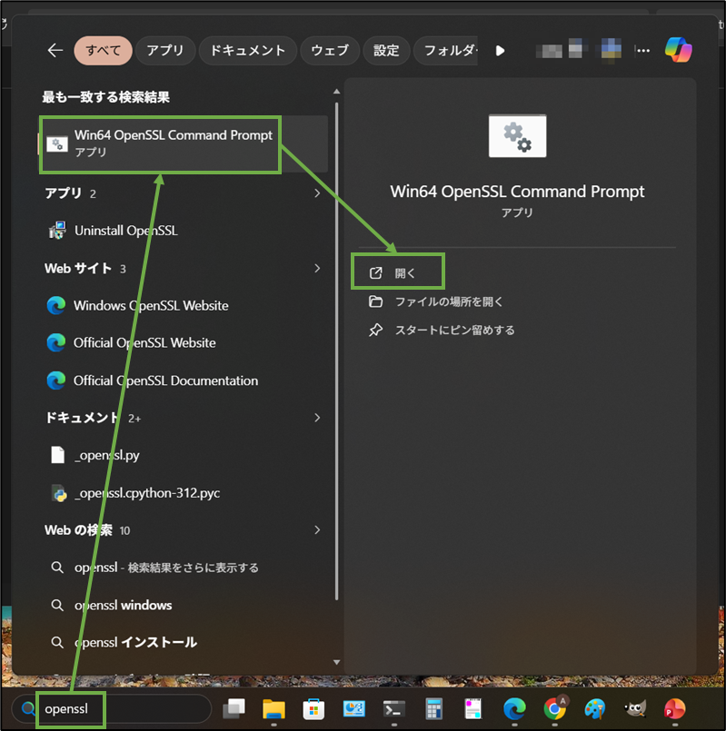The image size is (726, 731).
Task: Click search icon beside openssl インストール
Action: tap(57, 642)
